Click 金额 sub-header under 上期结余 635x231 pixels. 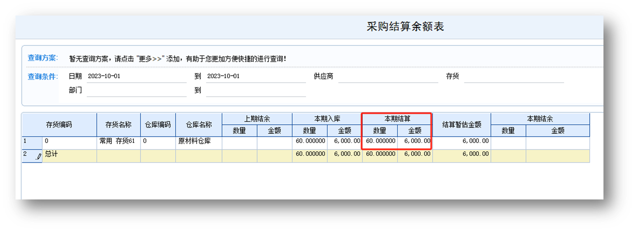pos(275,131)
